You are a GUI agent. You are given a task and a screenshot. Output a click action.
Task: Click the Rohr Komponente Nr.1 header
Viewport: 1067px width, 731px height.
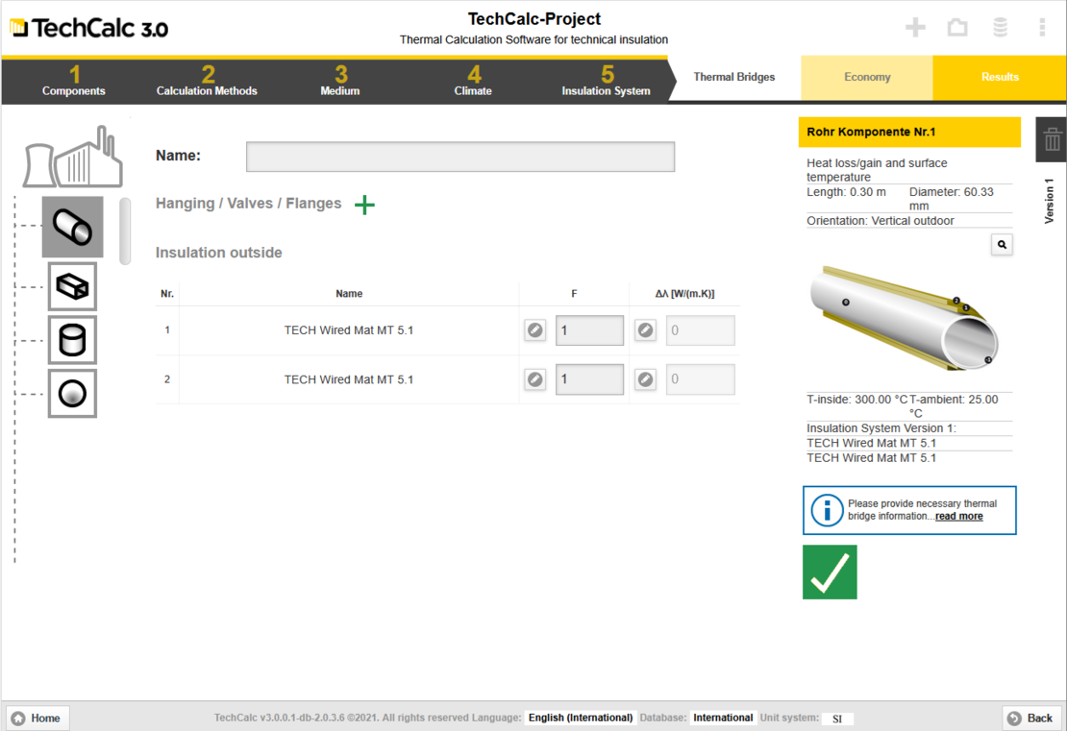tap(909, 132)
